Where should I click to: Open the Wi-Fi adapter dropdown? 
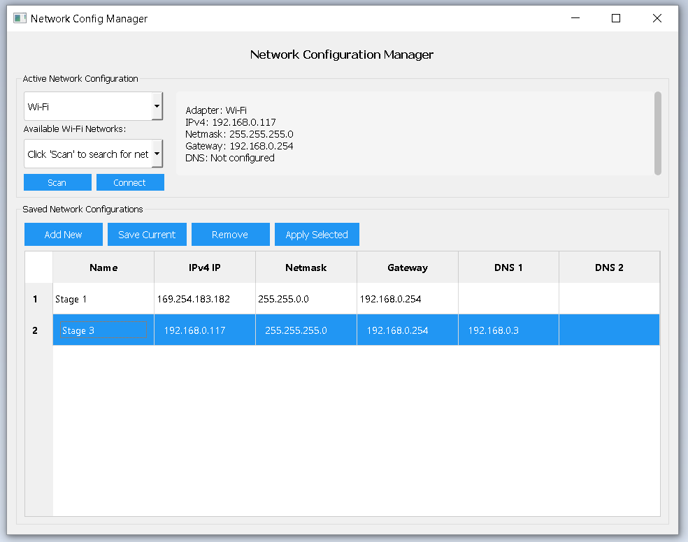[157, 107]
